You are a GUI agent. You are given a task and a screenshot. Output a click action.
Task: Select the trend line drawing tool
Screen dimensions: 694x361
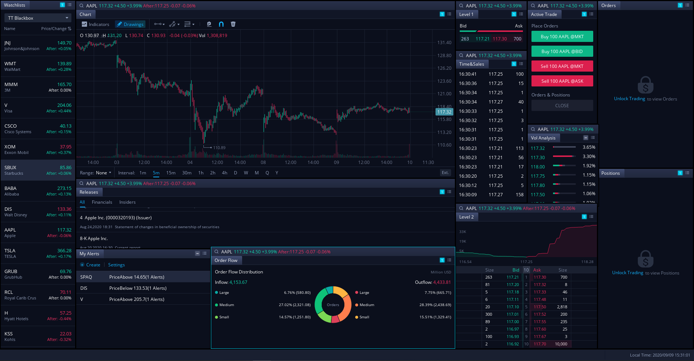(158, 24)
